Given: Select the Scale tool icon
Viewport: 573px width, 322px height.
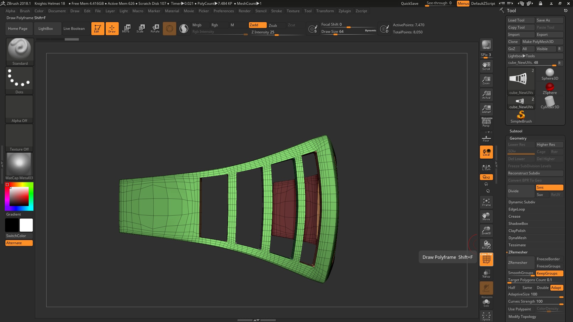Looking at the screenshot, I should (140, 29).
